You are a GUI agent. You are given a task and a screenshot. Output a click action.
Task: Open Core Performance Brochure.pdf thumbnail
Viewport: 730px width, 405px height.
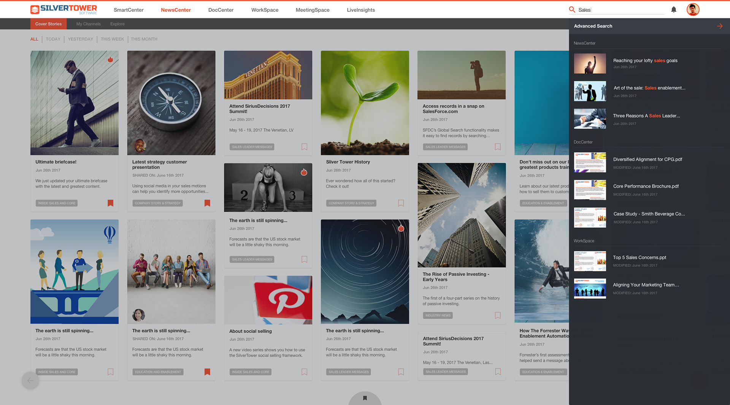point(590,190)
